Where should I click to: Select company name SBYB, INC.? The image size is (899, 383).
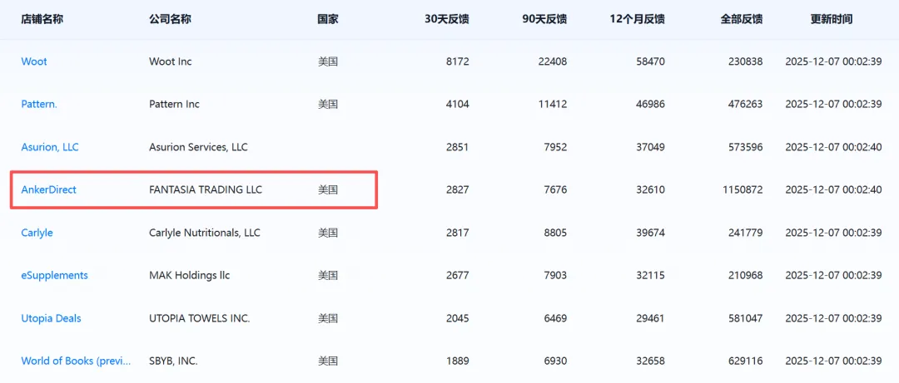(x=174, y=361)
